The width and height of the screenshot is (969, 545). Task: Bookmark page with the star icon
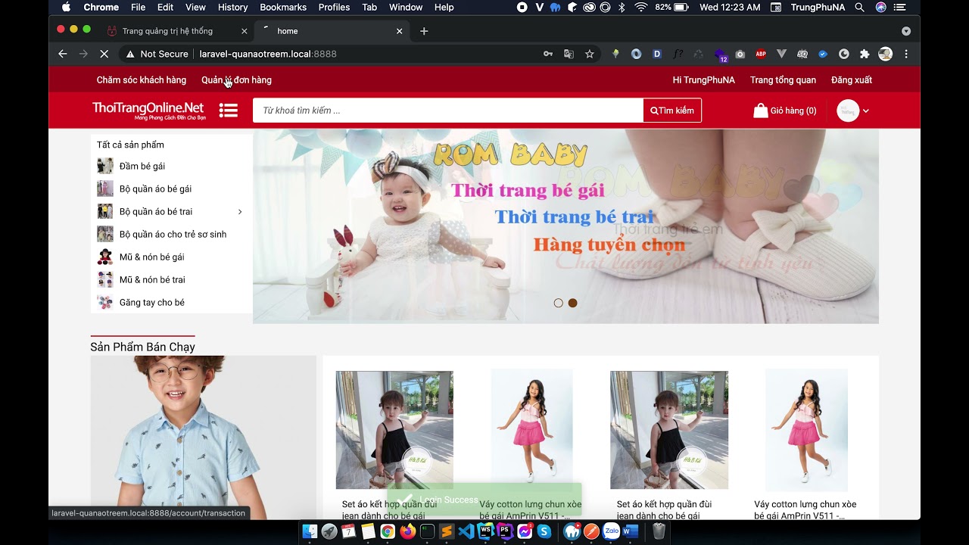590,54
